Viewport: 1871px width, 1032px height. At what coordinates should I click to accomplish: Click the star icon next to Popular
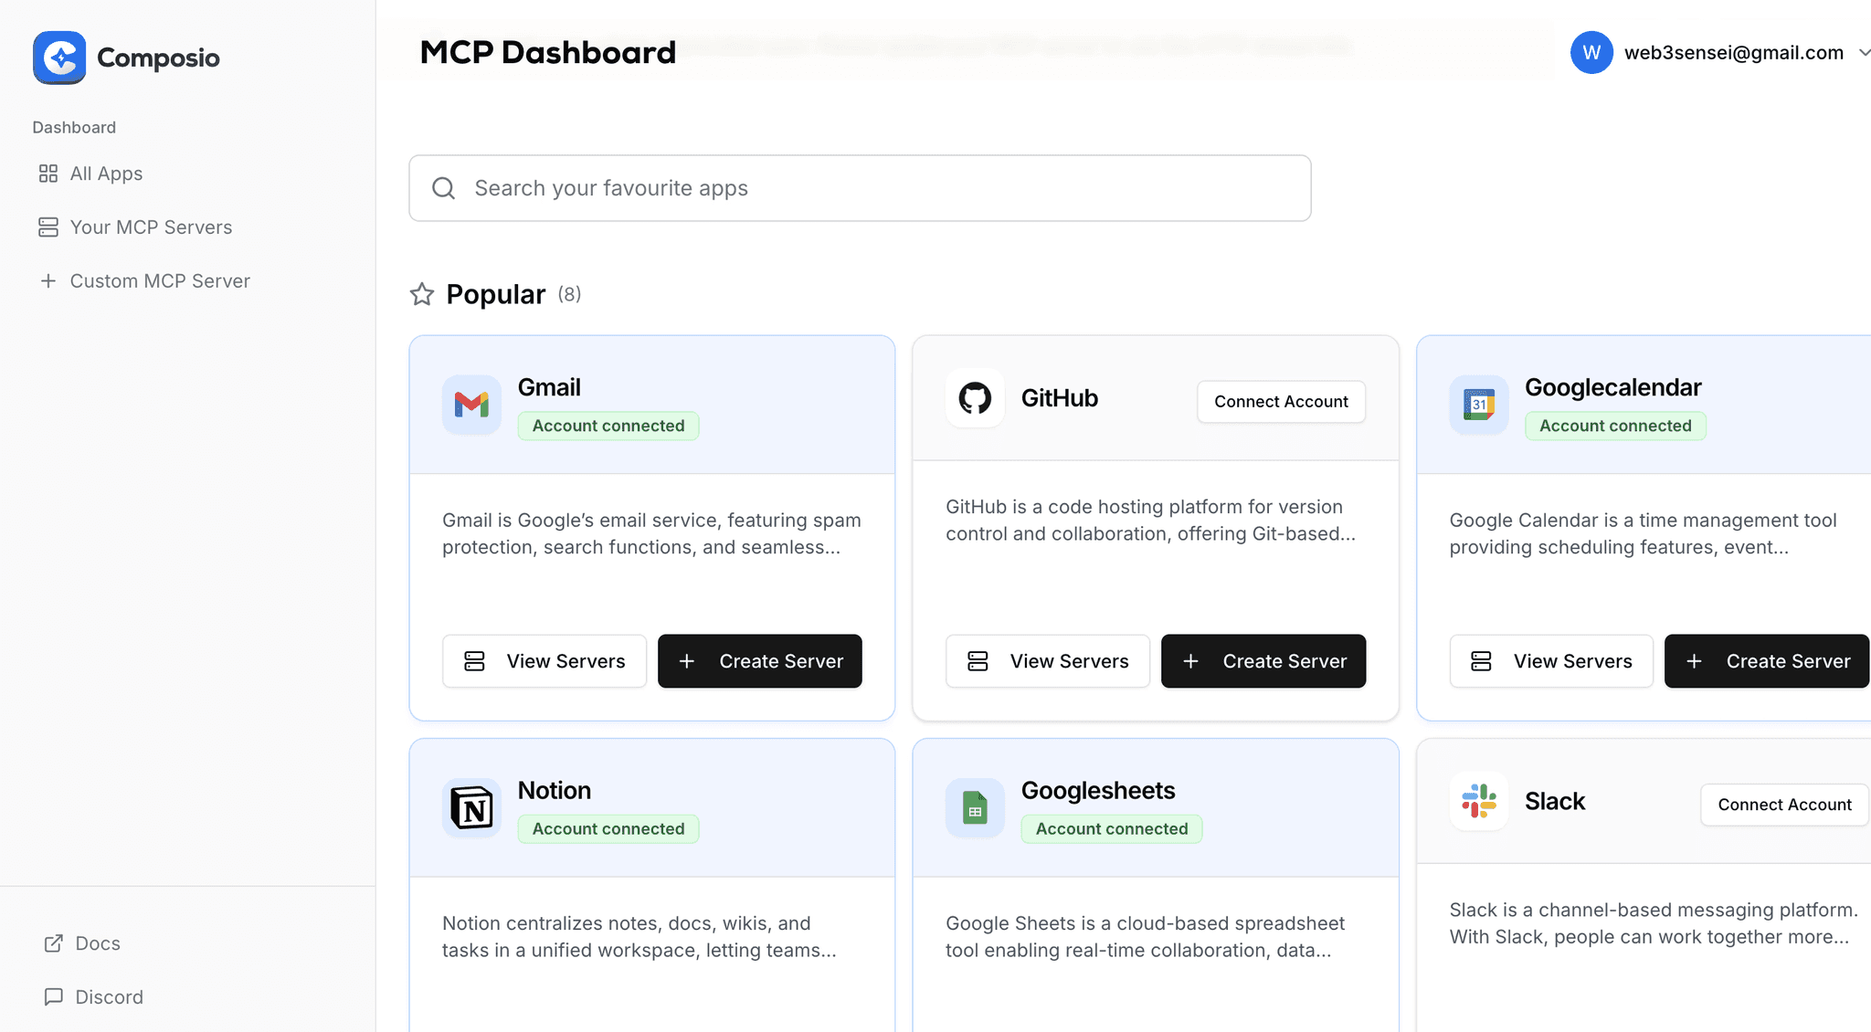point(421,293)
